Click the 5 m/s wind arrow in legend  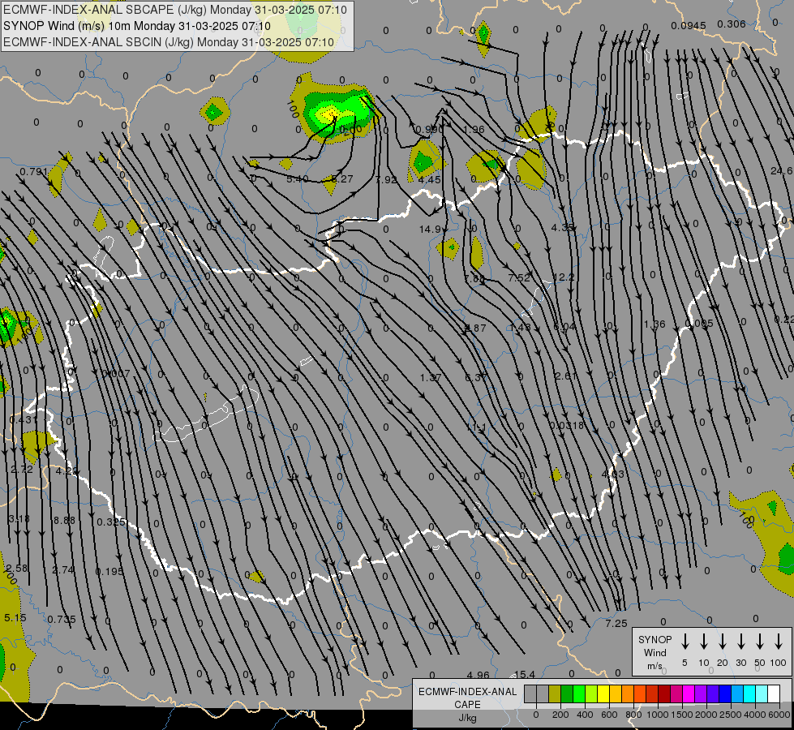coord(685,642)
